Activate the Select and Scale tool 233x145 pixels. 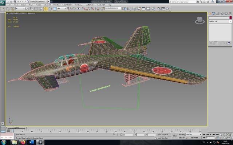[55, 9]
